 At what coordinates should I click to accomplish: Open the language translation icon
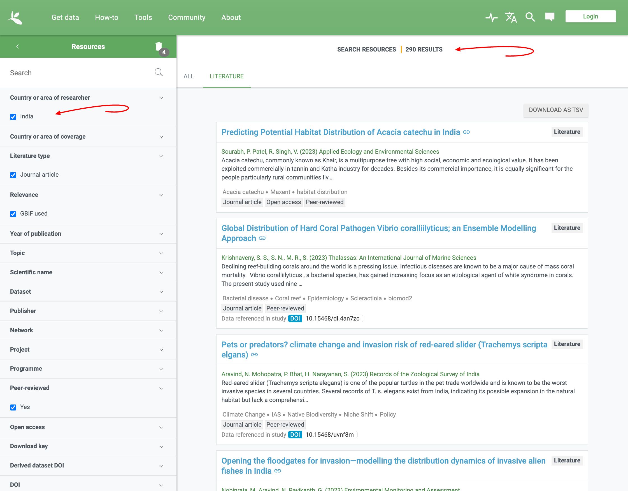(511, 17)
